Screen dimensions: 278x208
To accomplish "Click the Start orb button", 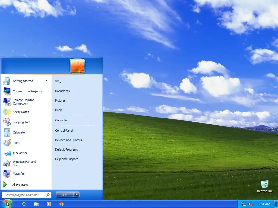I will (7, 204).
